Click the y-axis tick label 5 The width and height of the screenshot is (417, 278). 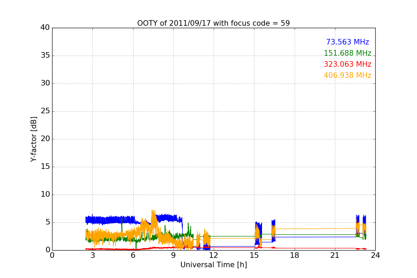pyautogui.click(x=48, y=222)
